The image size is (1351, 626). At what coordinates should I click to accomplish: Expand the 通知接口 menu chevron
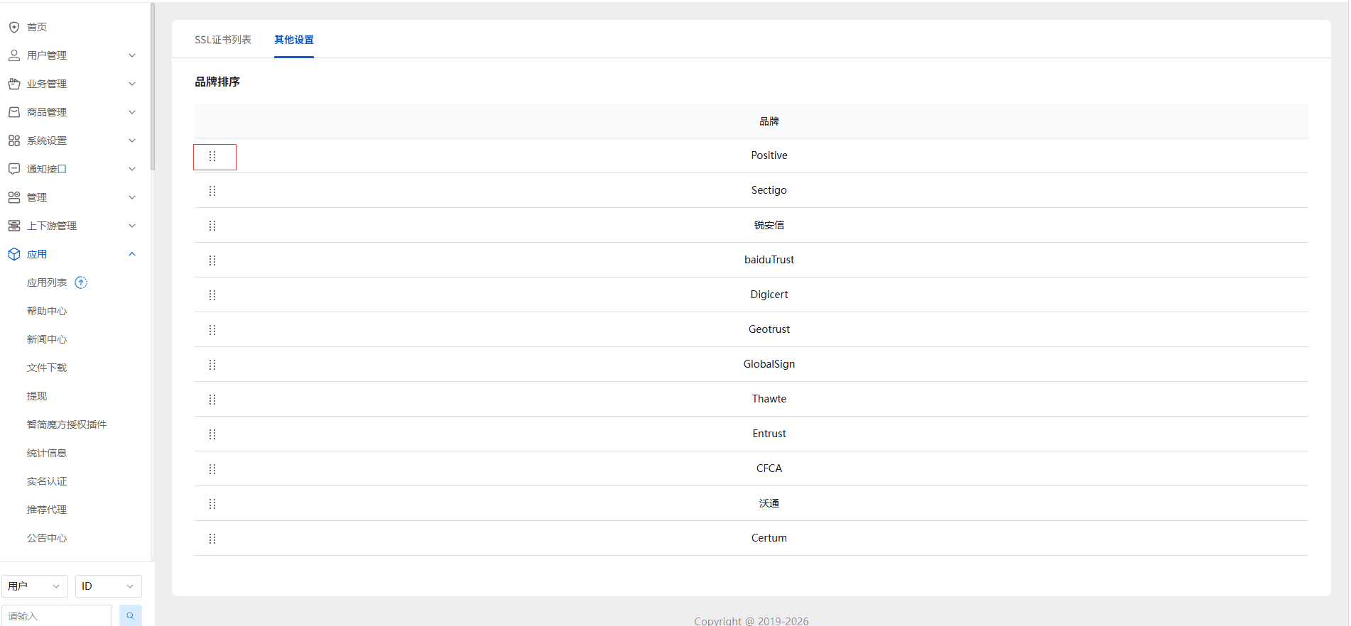coord(132,169)
